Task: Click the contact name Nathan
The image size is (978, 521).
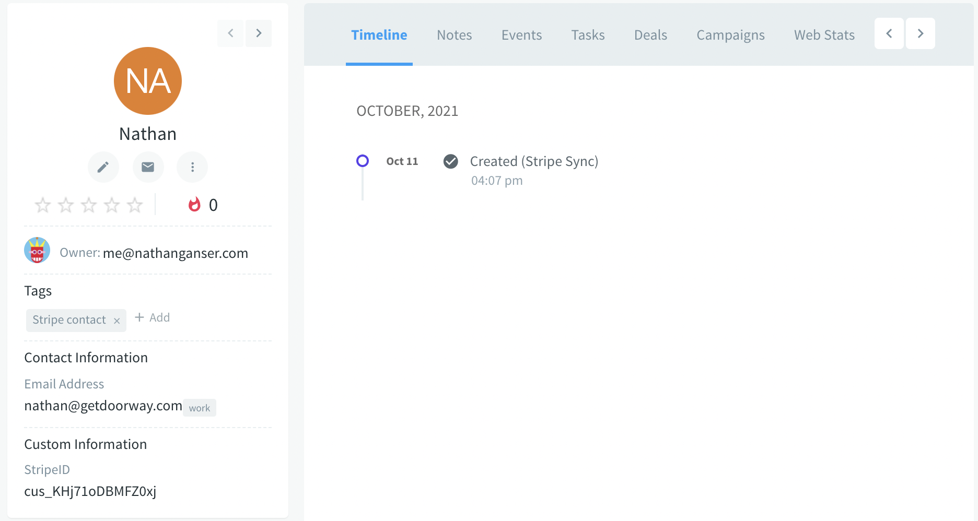Action: click(x=148, y=134)
